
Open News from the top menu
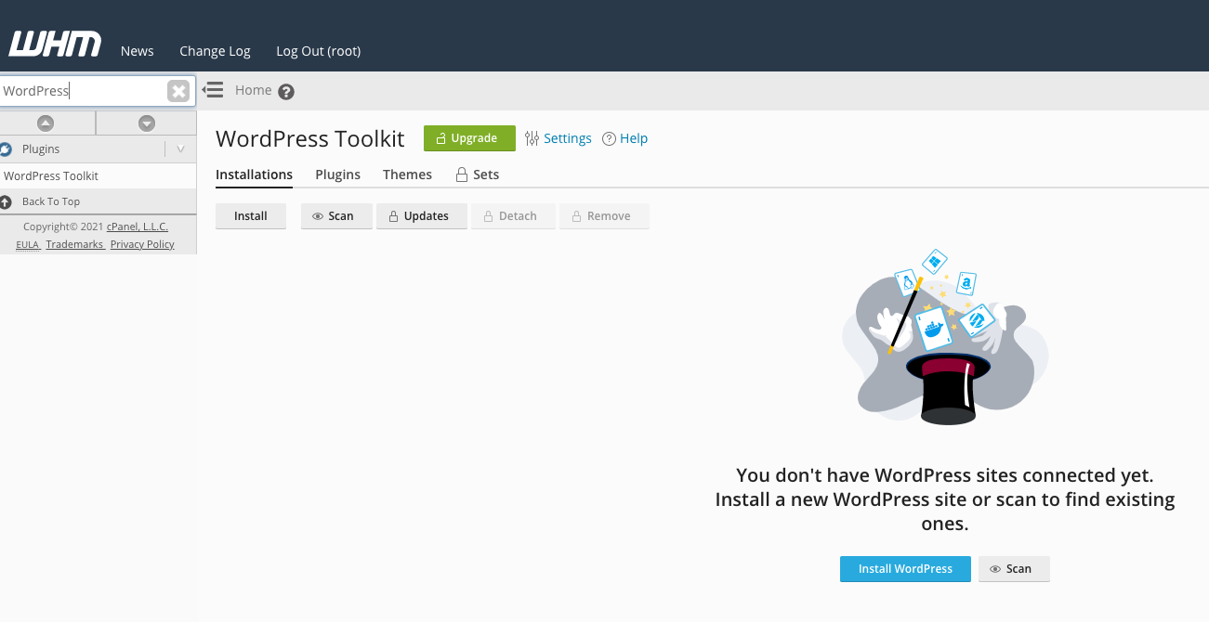coord(137,51)
